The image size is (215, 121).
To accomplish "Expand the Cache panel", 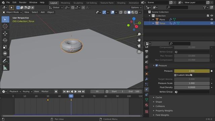I will click(x=159, y=97).
